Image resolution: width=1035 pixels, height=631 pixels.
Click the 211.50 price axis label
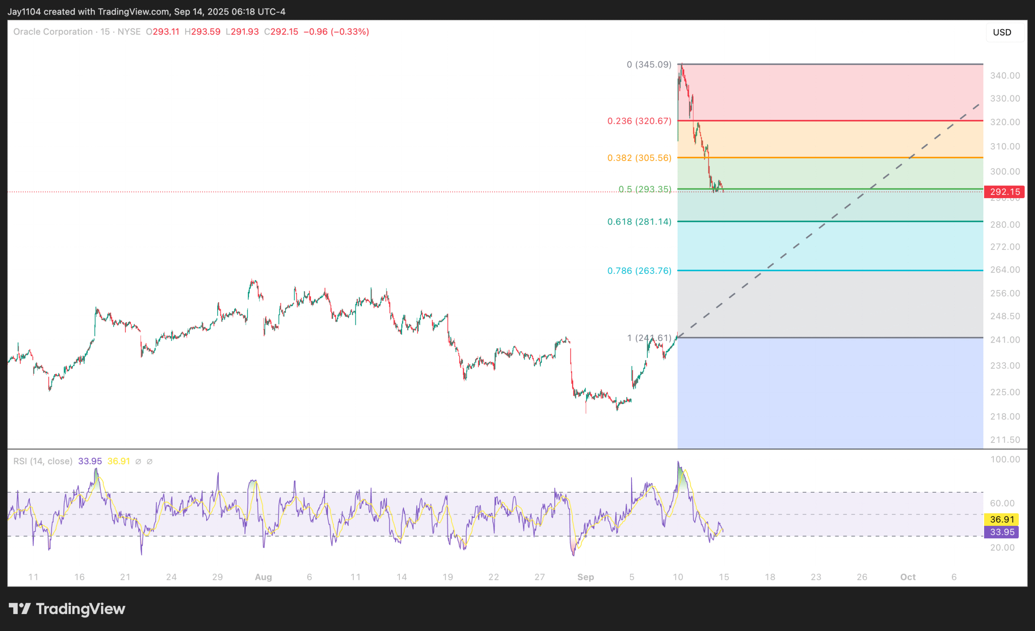pos(1005,440)
